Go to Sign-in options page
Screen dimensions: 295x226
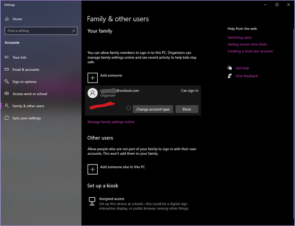click(24, 82)
